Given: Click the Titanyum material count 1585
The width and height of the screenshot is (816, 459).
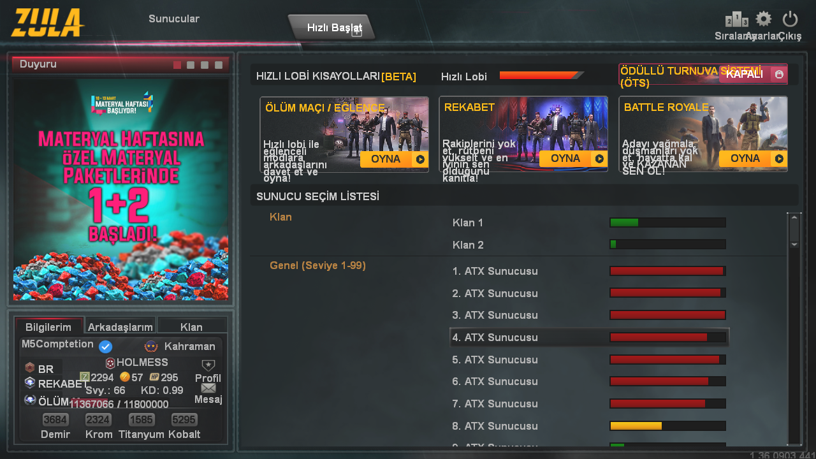Looking at the screenshot, I should click(x=142, y=420).
